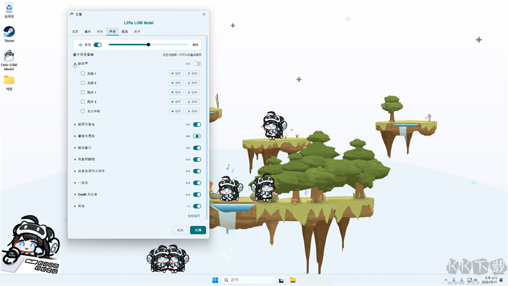Click 应用 to apply settings
Viewport: 508px width, 286px height.
(198, 230)
